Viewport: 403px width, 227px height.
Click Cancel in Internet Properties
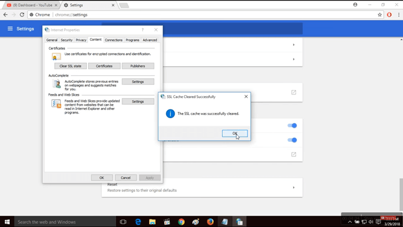pos(126,177)
